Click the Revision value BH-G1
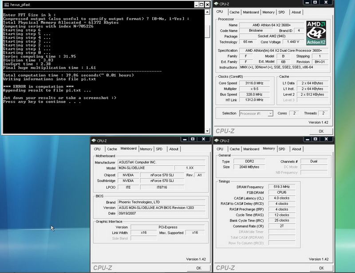Image resolution: width=355 pixels, height=273 pixels. [319, 62]
